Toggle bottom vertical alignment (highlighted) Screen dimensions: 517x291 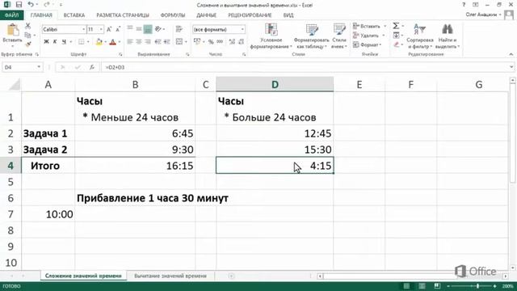[148, 29]
